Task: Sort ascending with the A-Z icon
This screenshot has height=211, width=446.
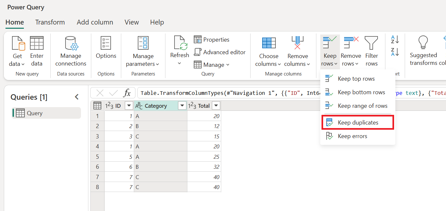Action: pos(395,40)
